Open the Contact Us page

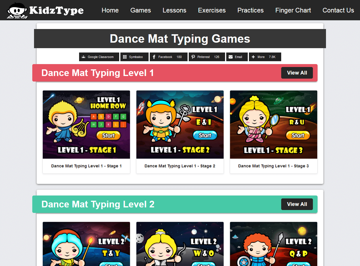pyautogui.click(x=338, y=10)
